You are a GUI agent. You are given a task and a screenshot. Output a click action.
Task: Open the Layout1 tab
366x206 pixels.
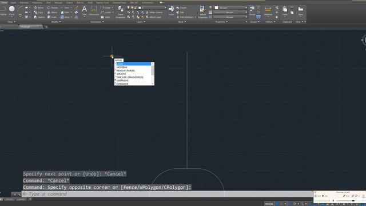coord(9,200)
